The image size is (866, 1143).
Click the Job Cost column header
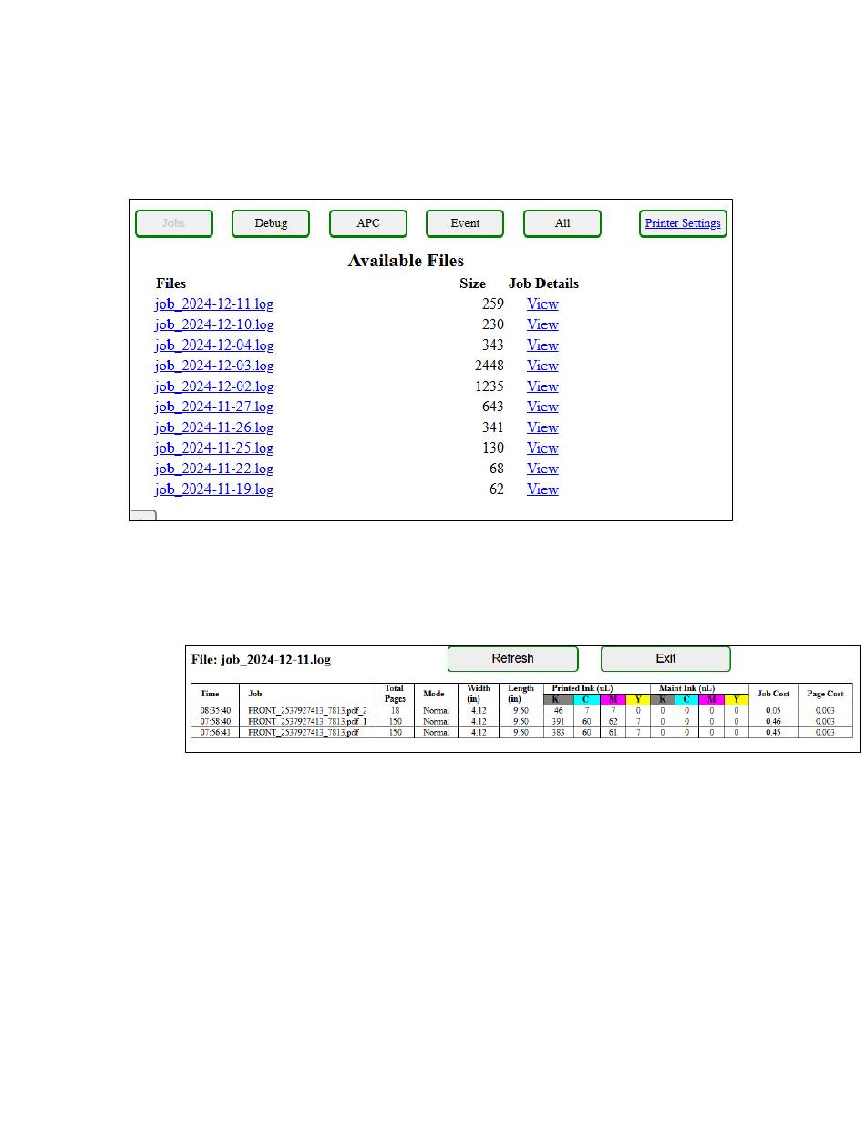point(773,694)
